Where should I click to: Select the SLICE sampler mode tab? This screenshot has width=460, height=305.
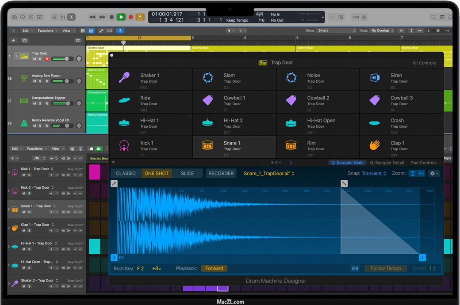187,173
